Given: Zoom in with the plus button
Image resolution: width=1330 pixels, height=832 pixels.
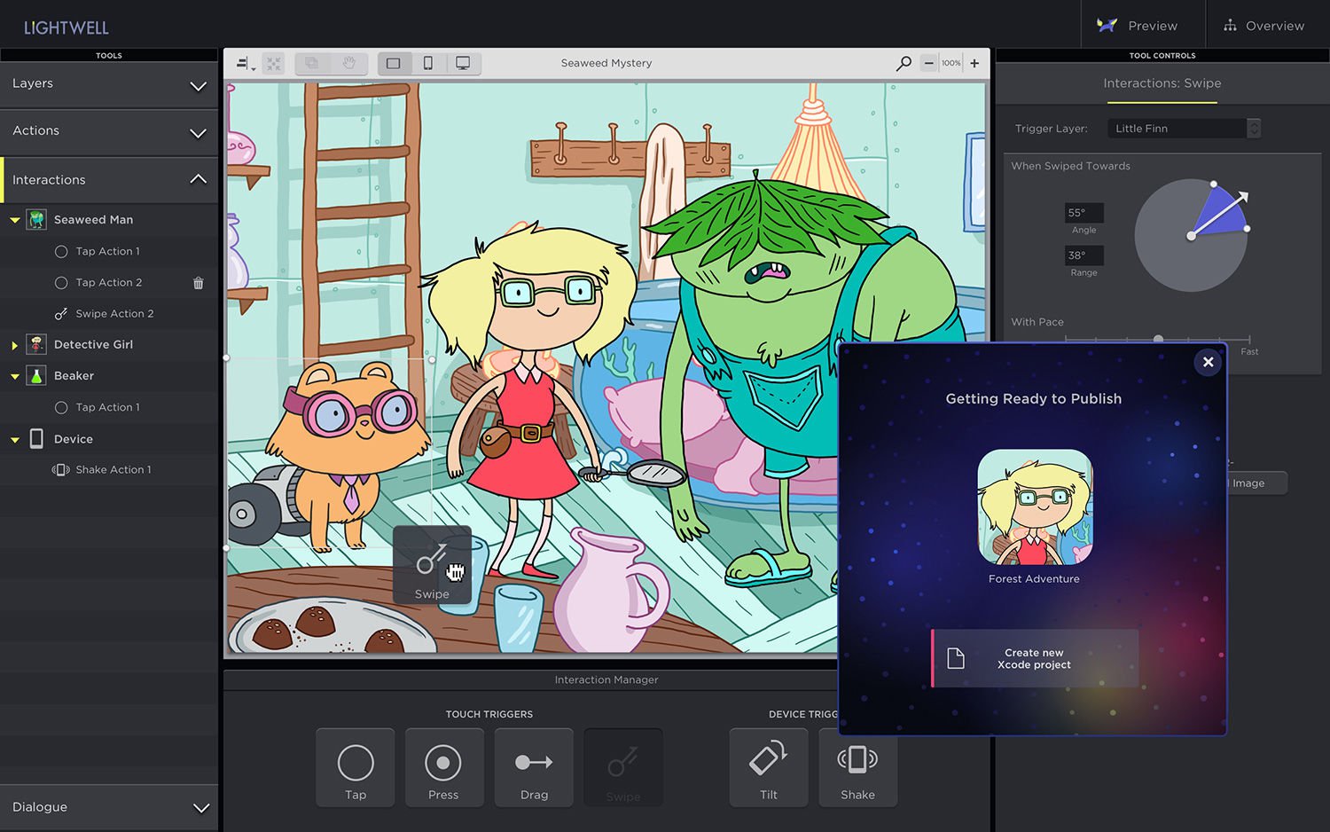Looking at the screenshot, I should tap(974, 63).
